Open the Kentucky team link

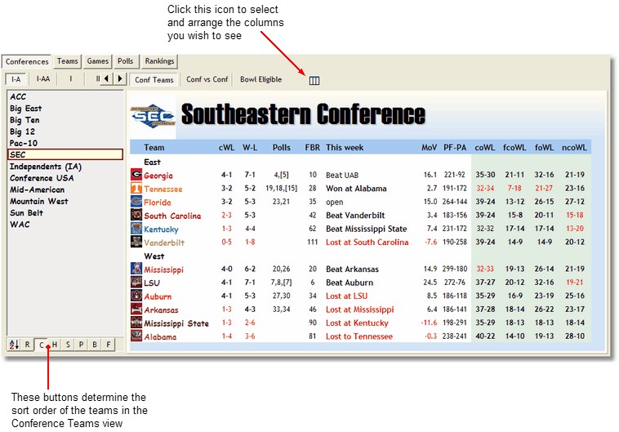(161, 229)
